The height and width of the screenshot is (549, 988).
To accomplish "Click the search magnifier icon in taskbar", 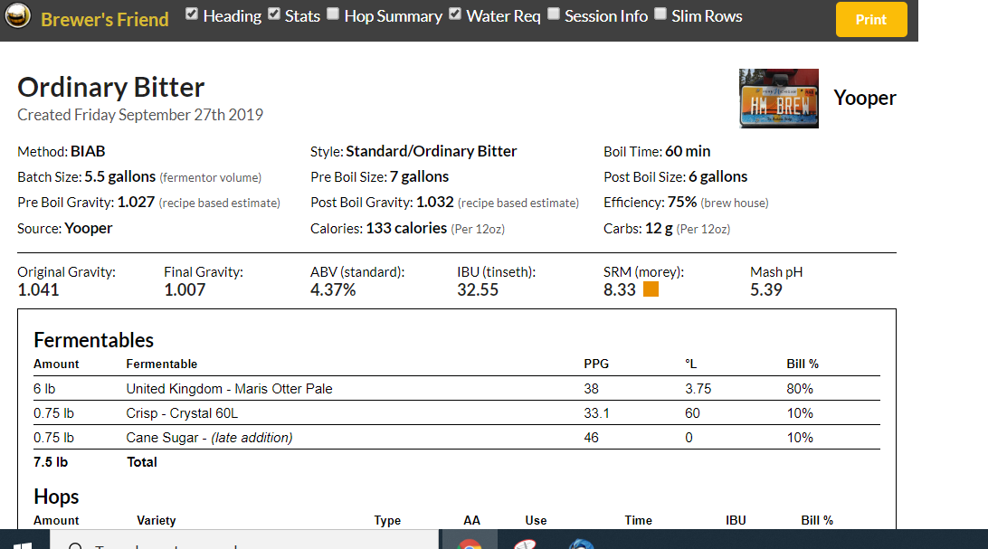I will point(76,545).
